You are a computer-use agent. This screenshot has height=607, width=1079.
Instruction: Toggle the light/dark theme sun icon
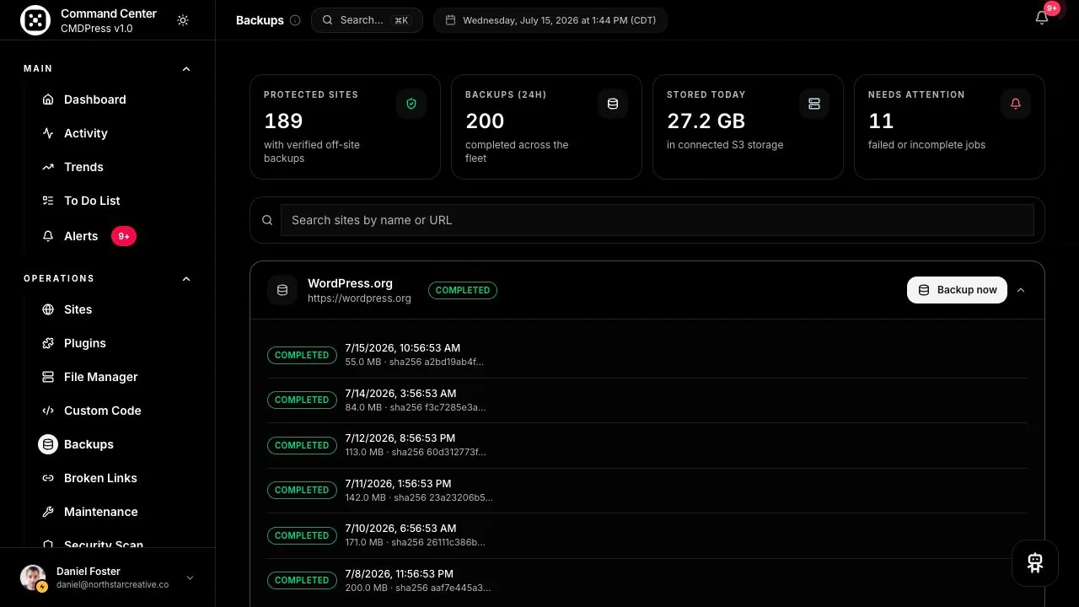183,20
